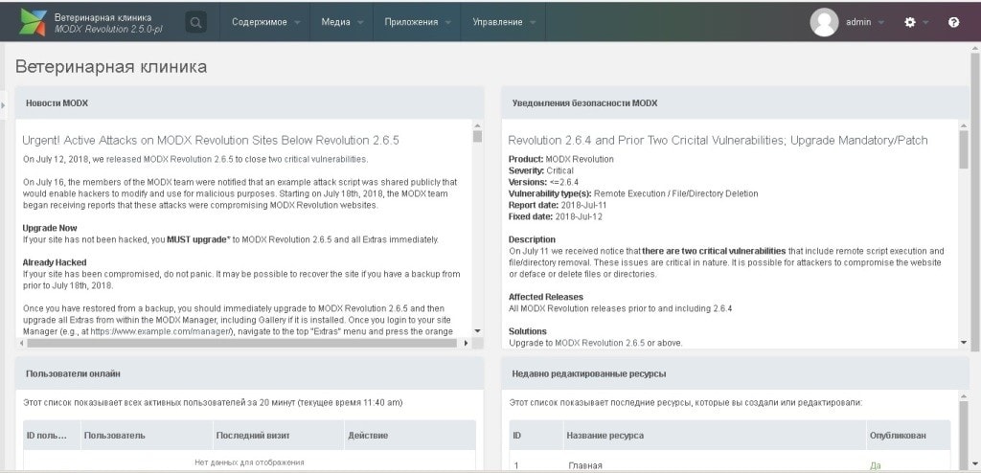Click the site name Ветеринарная клиника in header
Screen dimensions: 981x473
coord(103,17)
